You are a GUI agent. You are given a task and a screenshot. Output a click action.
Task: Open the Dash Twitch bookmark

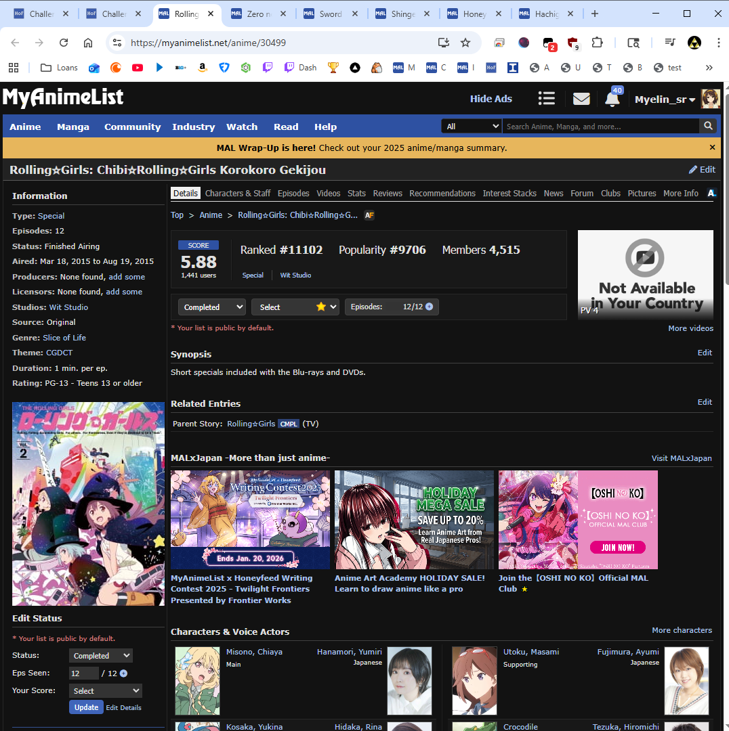tap(300, 68)
